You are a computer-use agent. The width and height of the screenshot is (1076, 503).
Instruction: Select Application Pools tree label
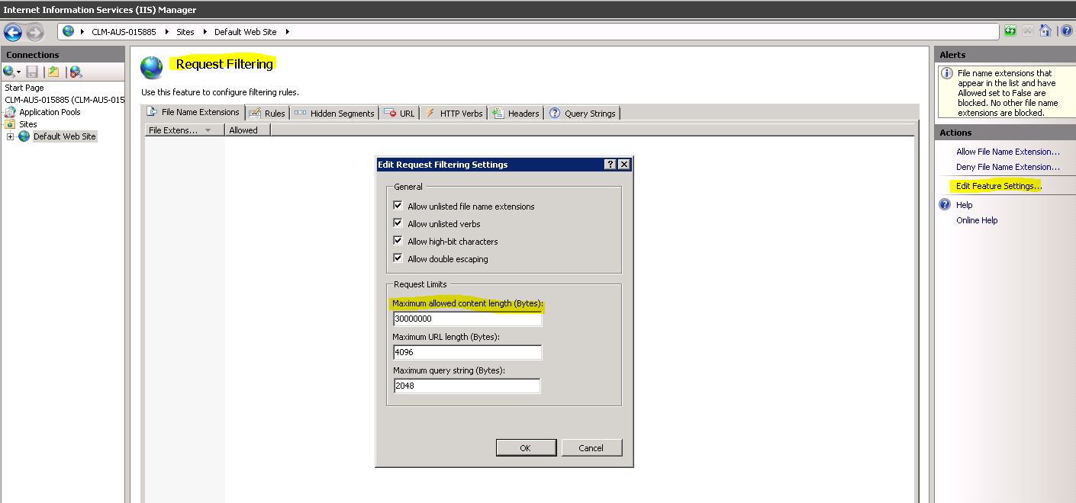pyautogui.click(x=50, y=112)
